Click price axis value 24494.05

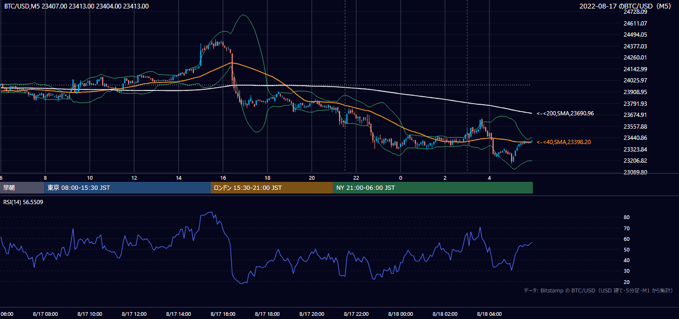635,35
